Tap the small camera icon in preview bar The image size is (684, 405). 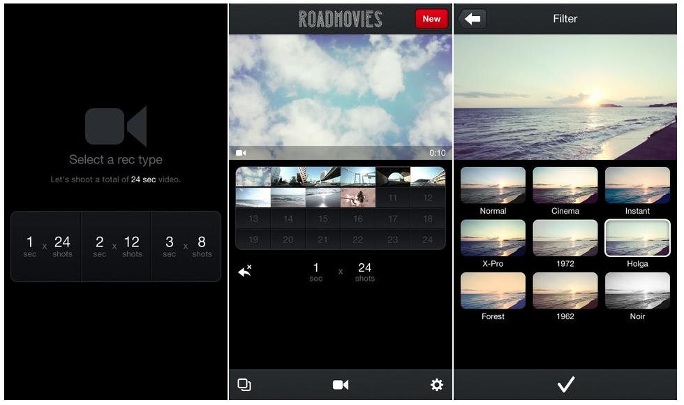click(241, 153)
